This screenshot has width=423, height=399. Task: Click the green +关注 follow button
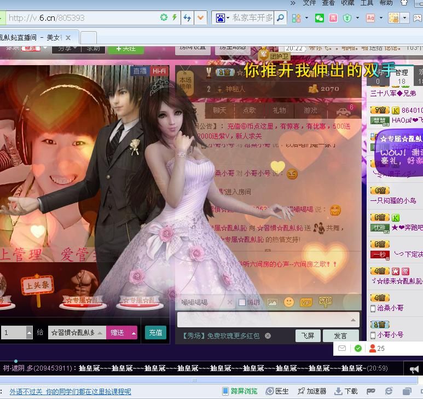point(126,49)
